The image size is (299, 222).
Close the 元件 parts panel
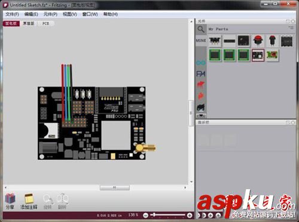[293, 21]
